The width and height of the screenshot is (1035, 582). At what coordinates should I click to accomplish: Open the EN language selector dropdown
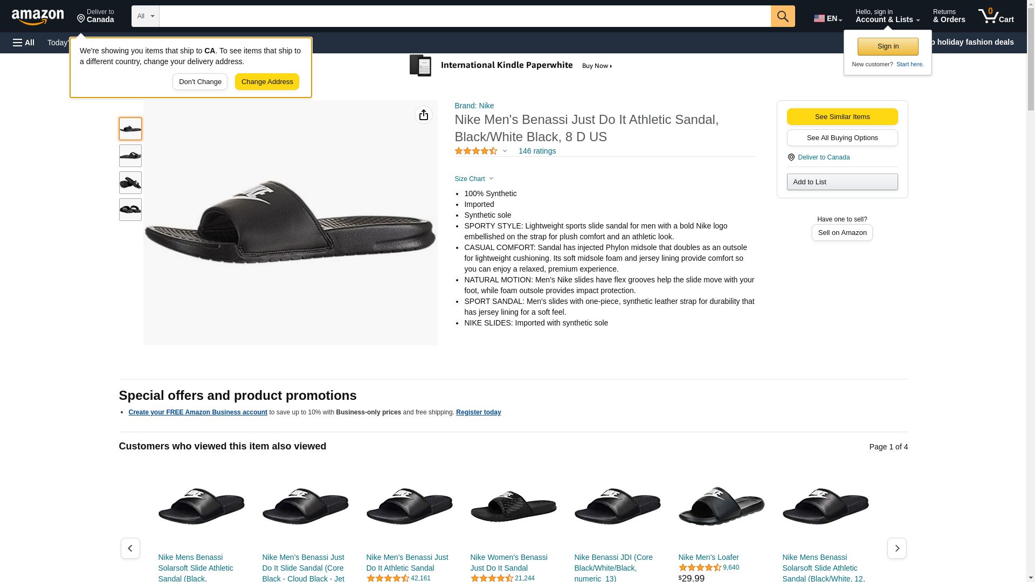827,18
